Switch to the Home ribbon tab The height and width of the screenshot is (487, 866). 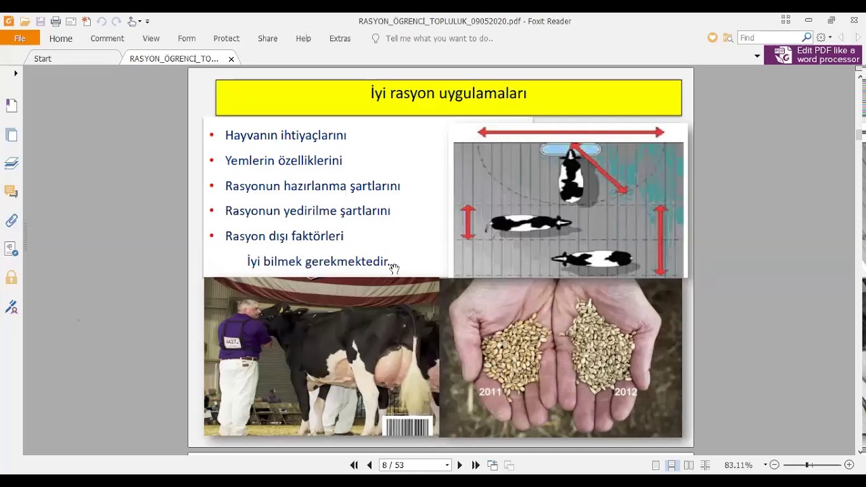[x=61, y=39]
